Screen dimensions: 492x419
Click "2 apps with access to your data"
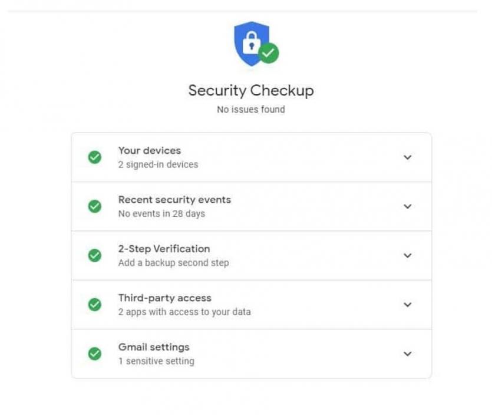pos(184,312)
